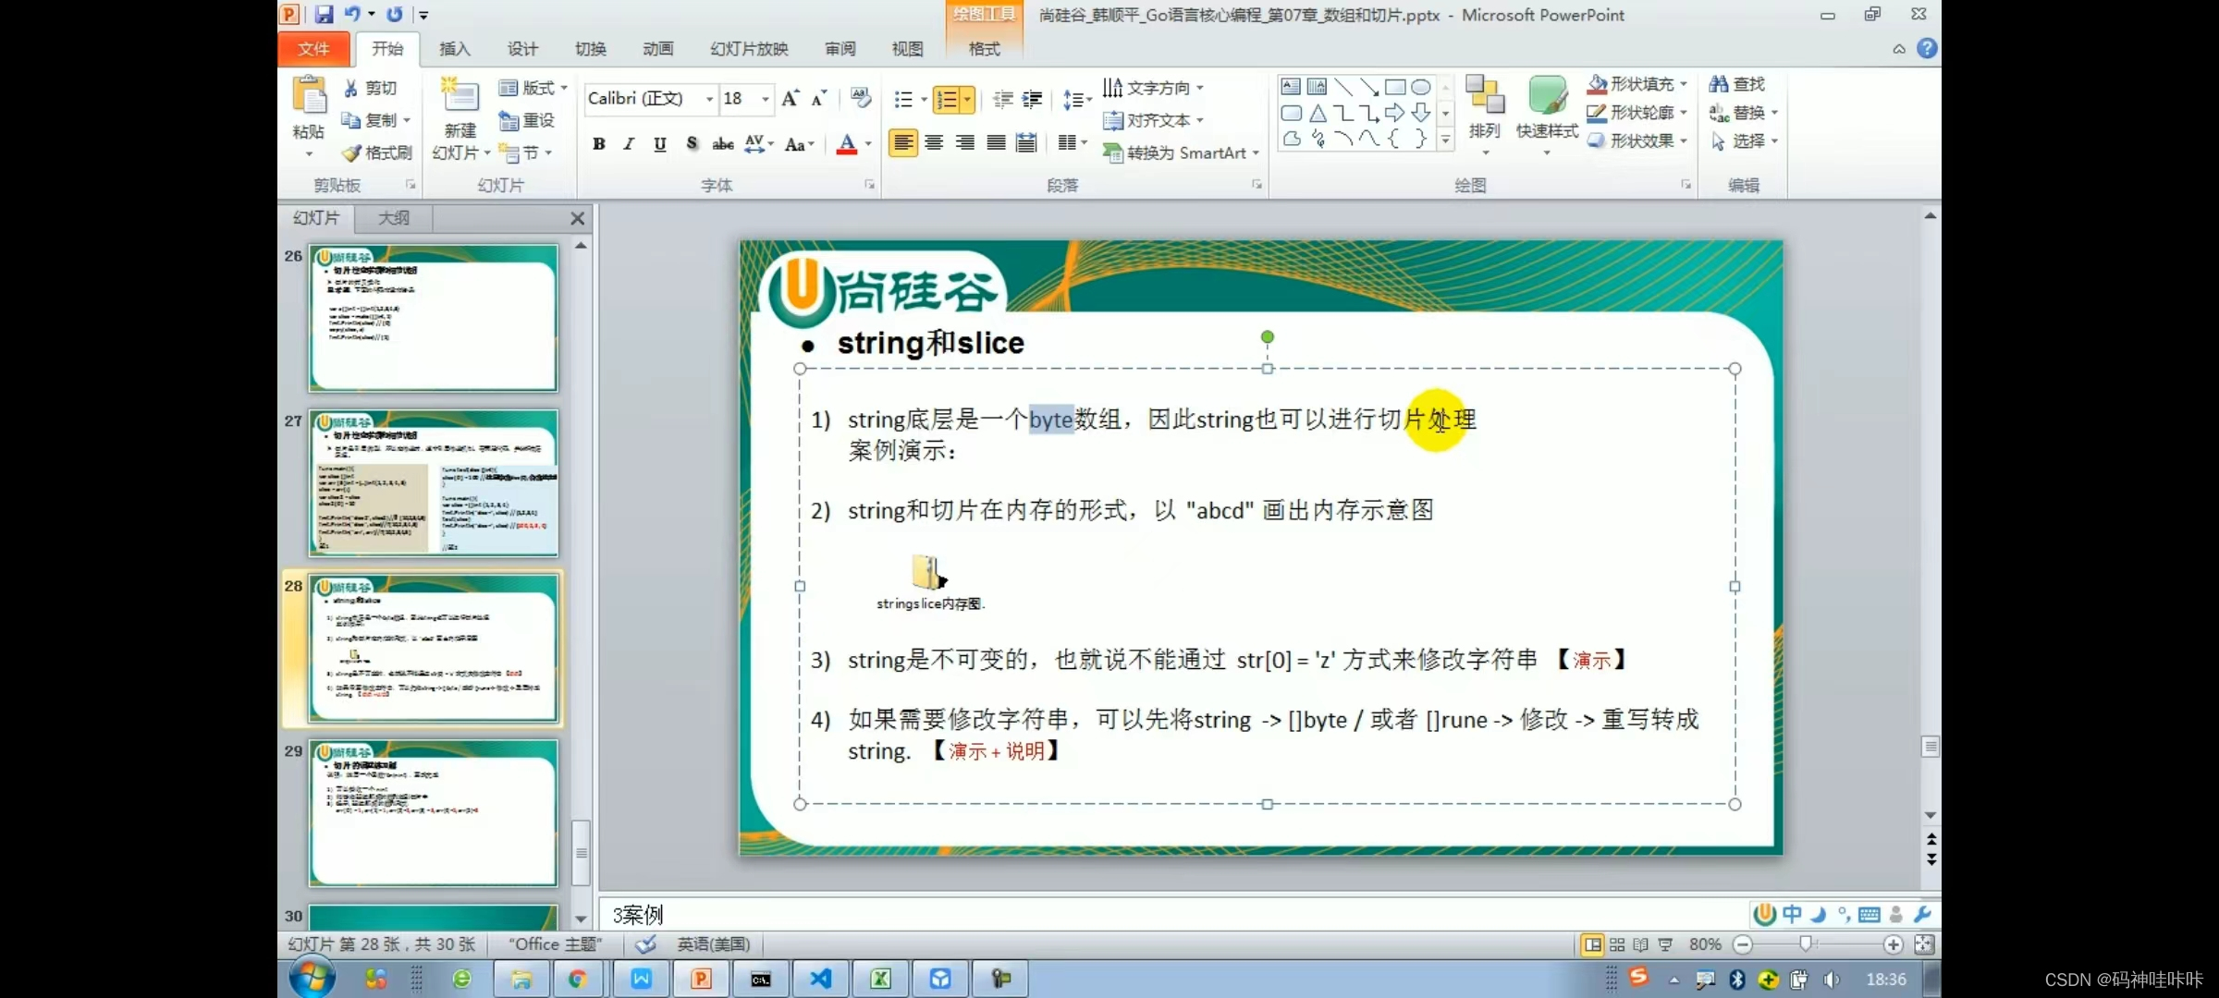Open Excel from the Windows taskbar
This screenshot has width=2219, height=998.
click(x=880, y=979)
